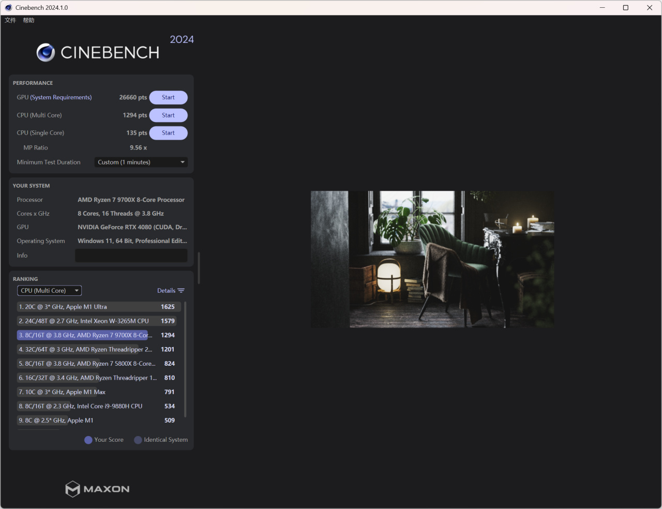
Task: Select the 32C/64T Threadripper ranking row
Action: [x=99, y=350]
